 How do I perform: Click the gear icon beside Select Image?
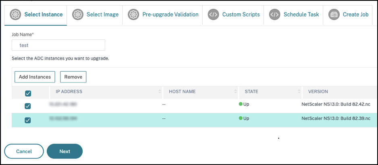pyautogui.click(x=78, y=14)
